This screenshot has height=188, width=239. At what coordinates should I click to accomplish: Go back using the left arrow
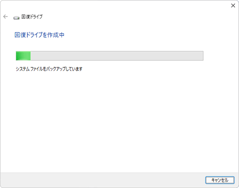5,17
